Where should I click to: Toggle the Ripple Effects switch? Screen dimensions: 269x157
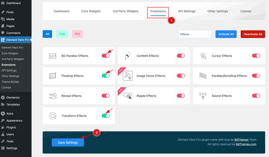pyautogui.click(x=181, y=96)
